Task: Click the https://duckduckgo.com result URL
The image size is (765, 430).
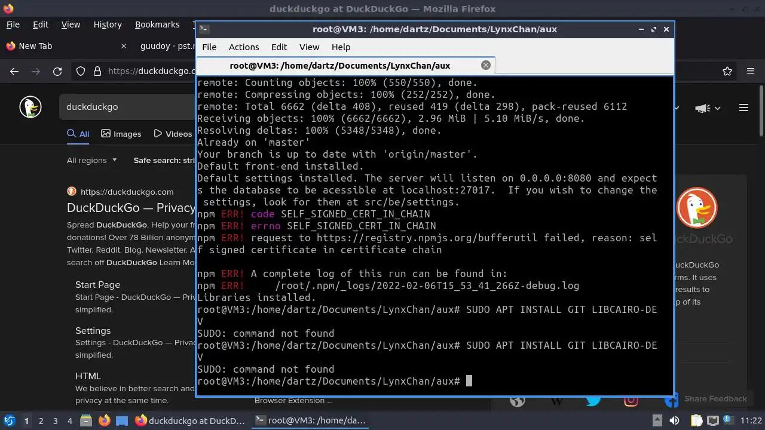Action: point(127,192)
